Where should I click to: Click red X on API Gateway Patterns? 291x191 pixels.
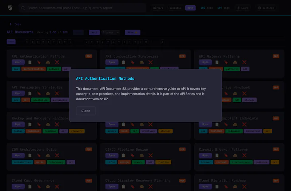(x=244, y=62)
